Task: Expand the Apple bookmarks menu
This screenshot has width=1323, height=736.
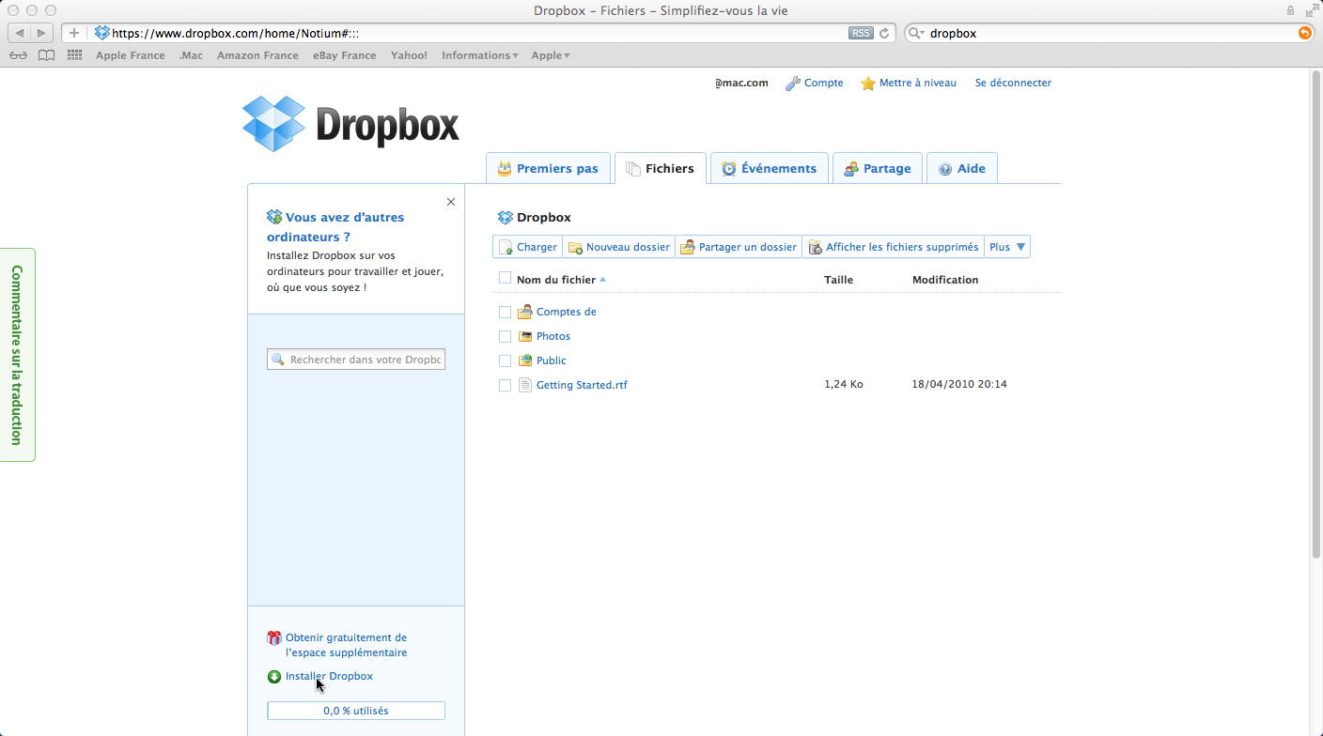Action: click(x=550, y=54)
